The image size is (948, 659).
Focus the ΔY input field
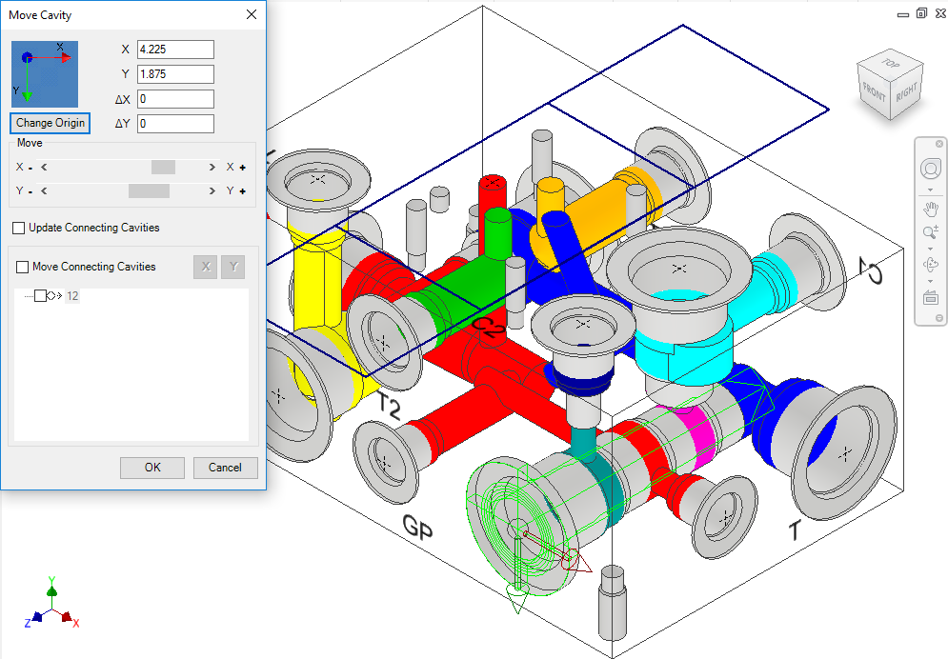click(175, 124)
